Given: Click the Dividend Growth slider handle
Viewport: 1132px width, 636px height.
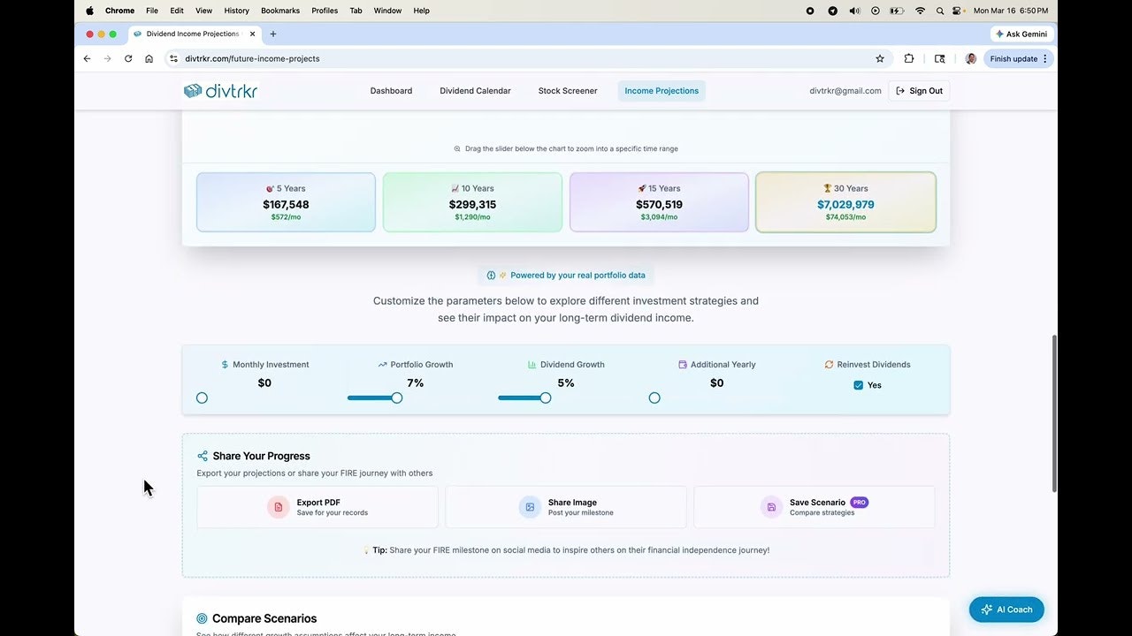Looking at the screenshot, I should coord(546,397).
